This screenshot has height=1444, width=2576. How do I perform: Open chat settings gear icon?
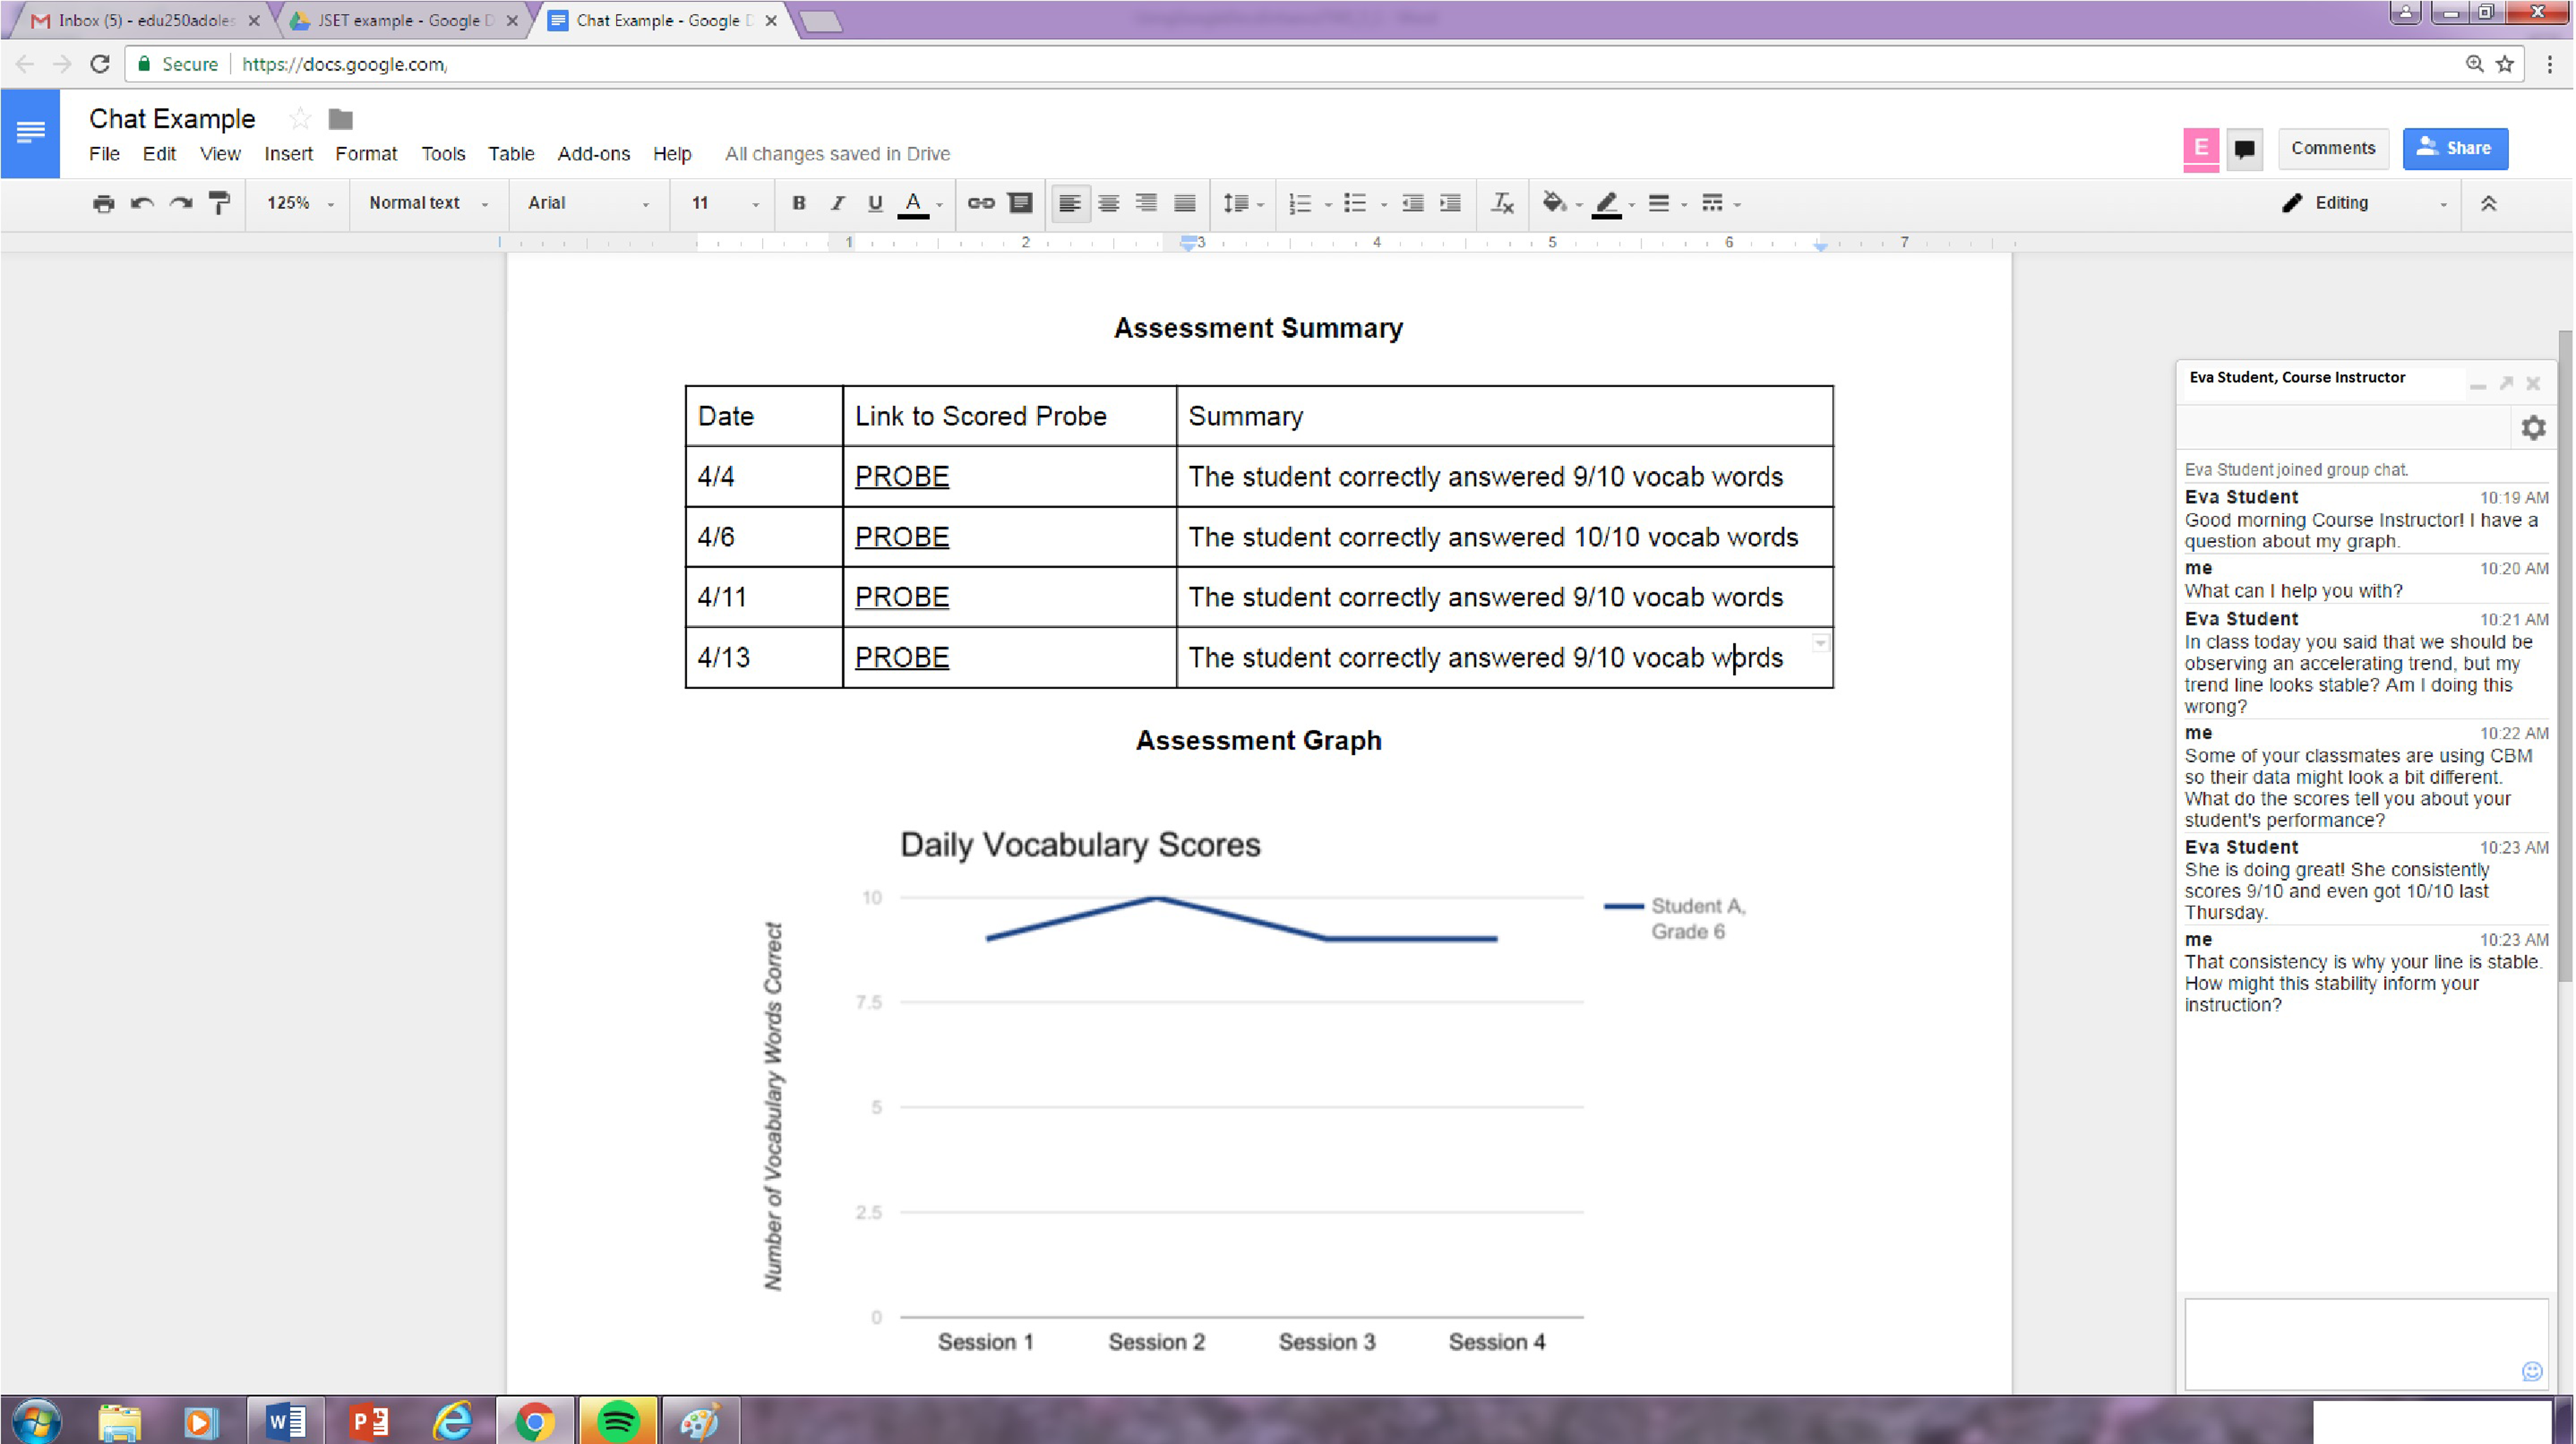2532,428
